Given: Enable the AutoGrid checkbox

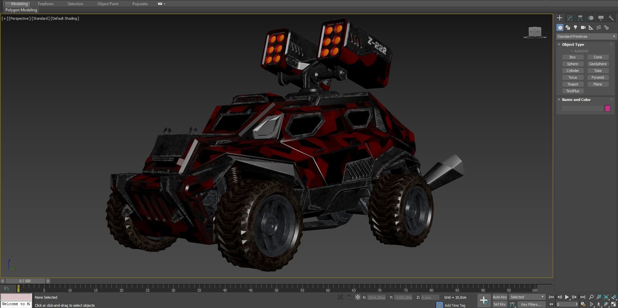Looking at the screenshot, I should tap(572, 51).
